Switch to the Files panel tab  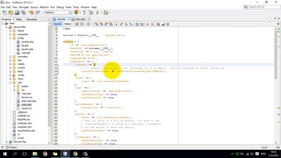[x=19, y=19]
